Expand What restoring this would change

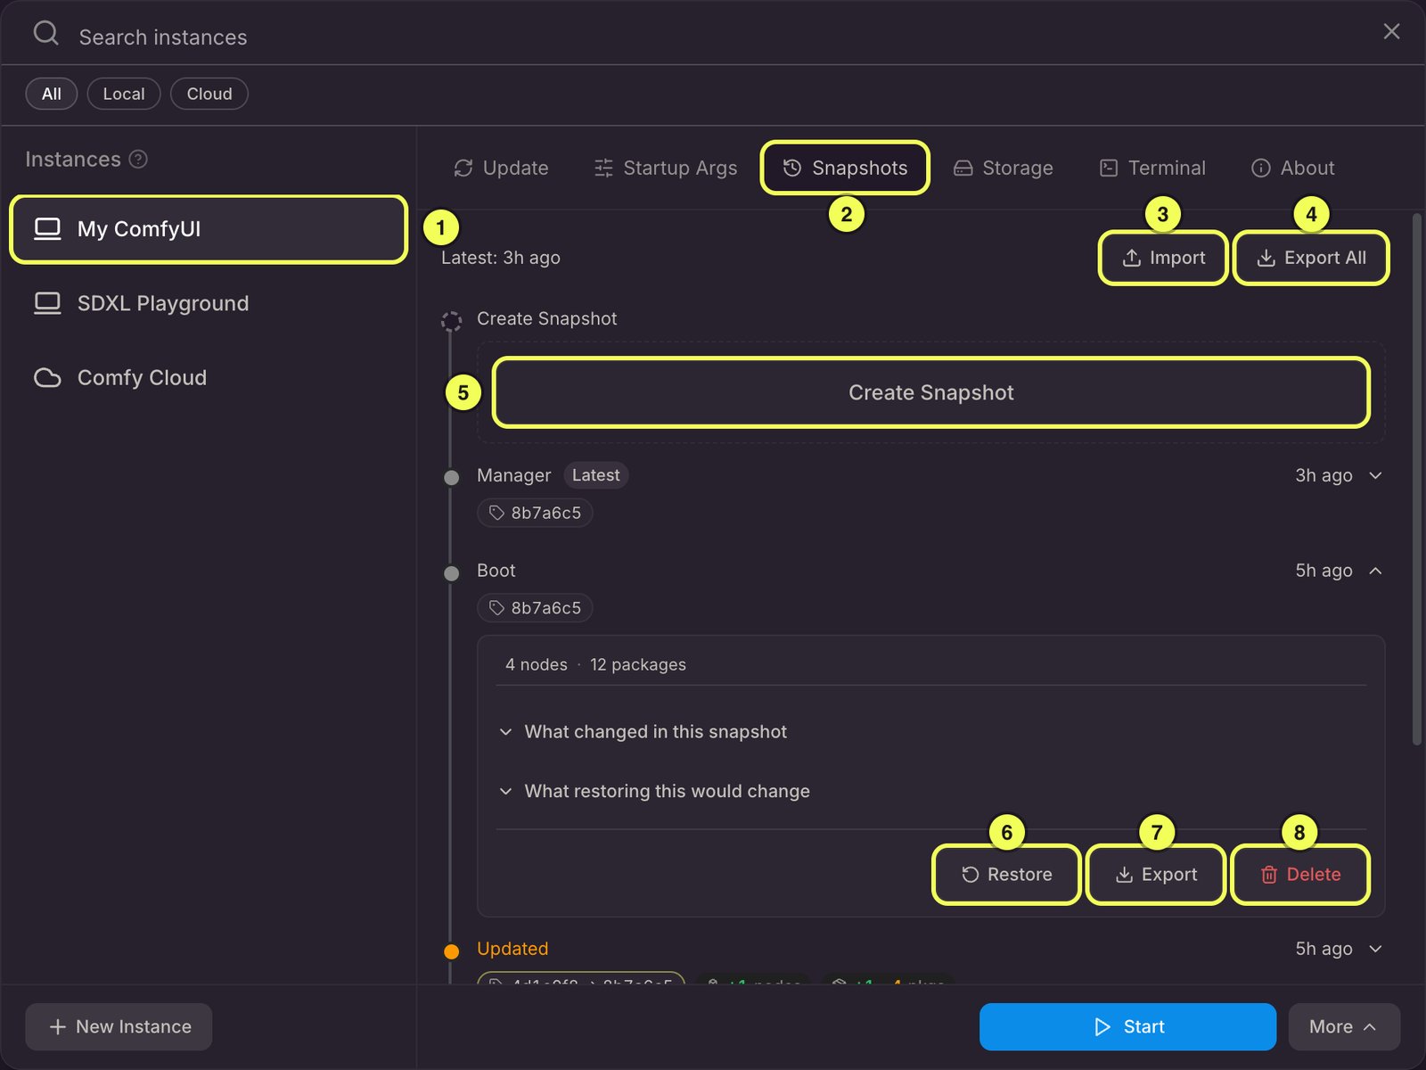(x=655, y=792)
